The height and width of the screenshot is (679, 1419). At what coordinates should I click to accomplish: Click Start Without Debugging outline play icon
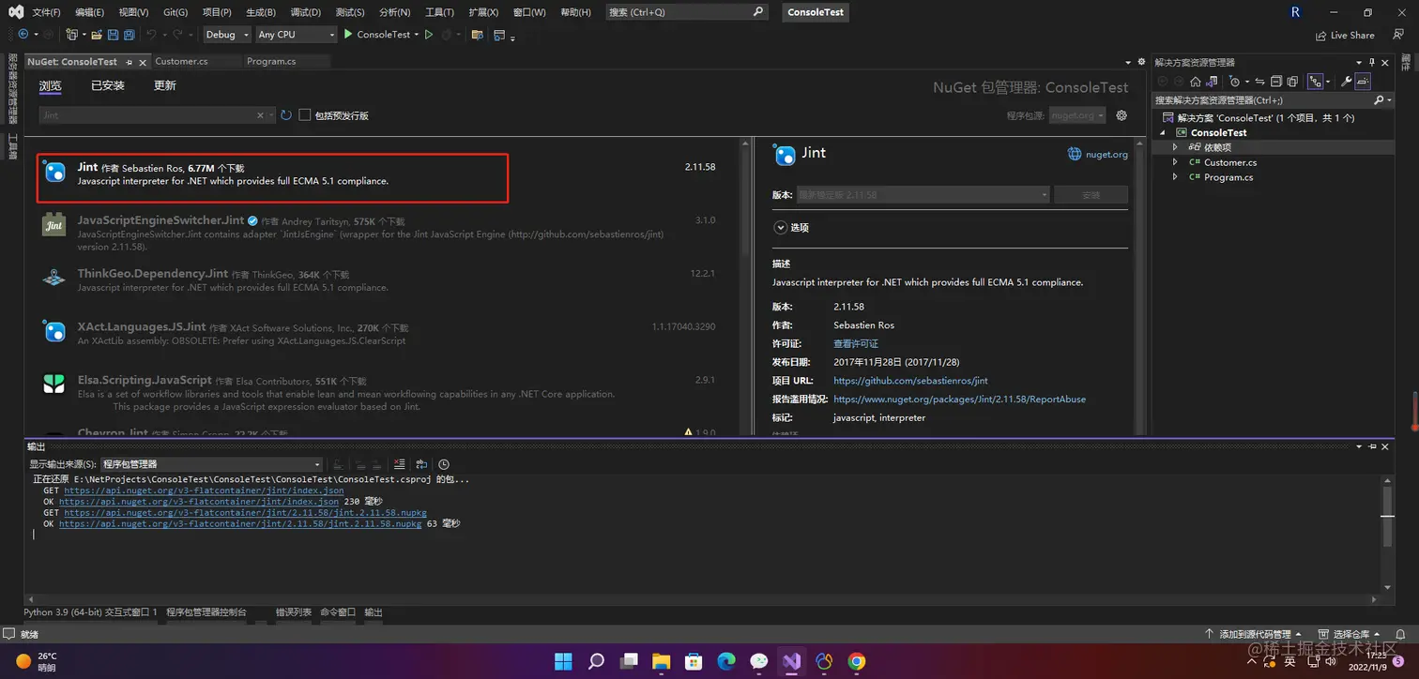click(x=429, y=35)
